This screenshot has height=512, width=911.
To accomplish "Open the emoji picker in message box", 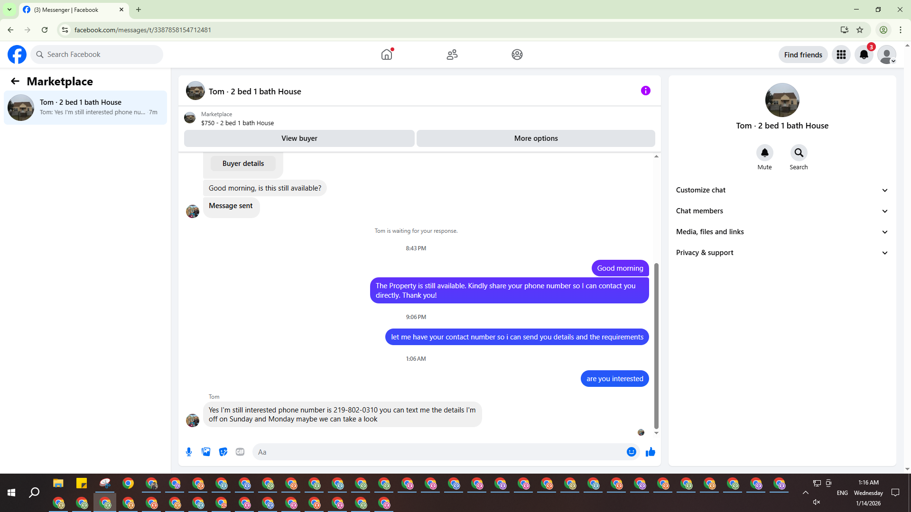I will tap(631, 452).
